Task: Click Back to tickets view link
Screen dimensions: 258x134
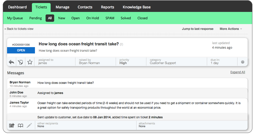Action: click(19, 29)
